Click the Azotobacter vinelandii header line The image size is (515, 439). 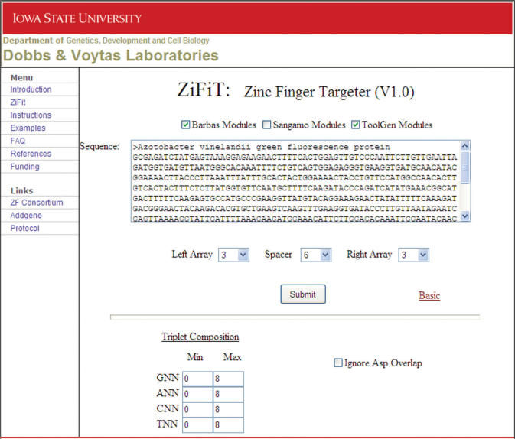coord(262,147)
